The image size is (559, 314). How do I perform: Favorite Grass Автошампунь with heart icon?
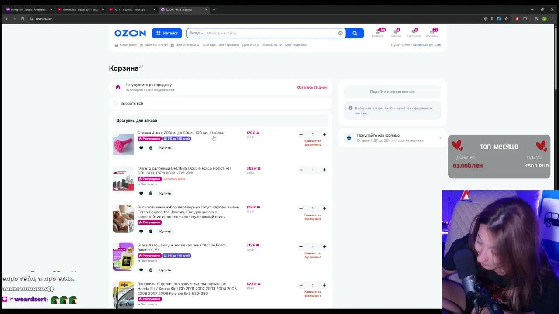141,270
